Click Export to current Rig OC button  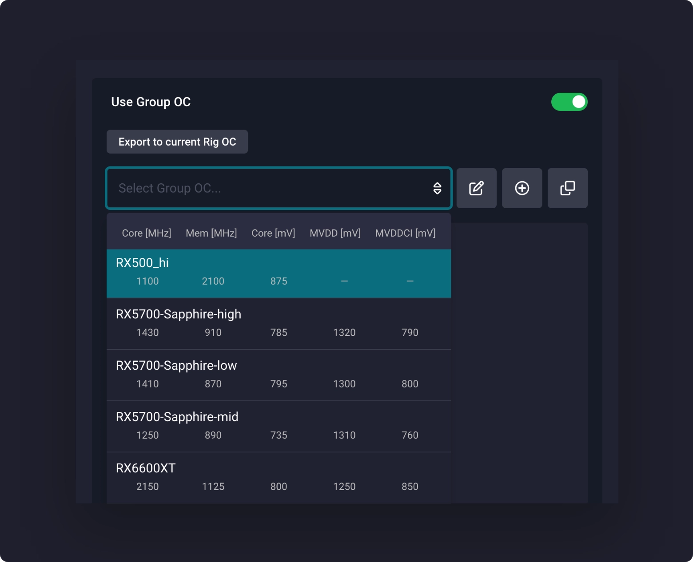177,142
